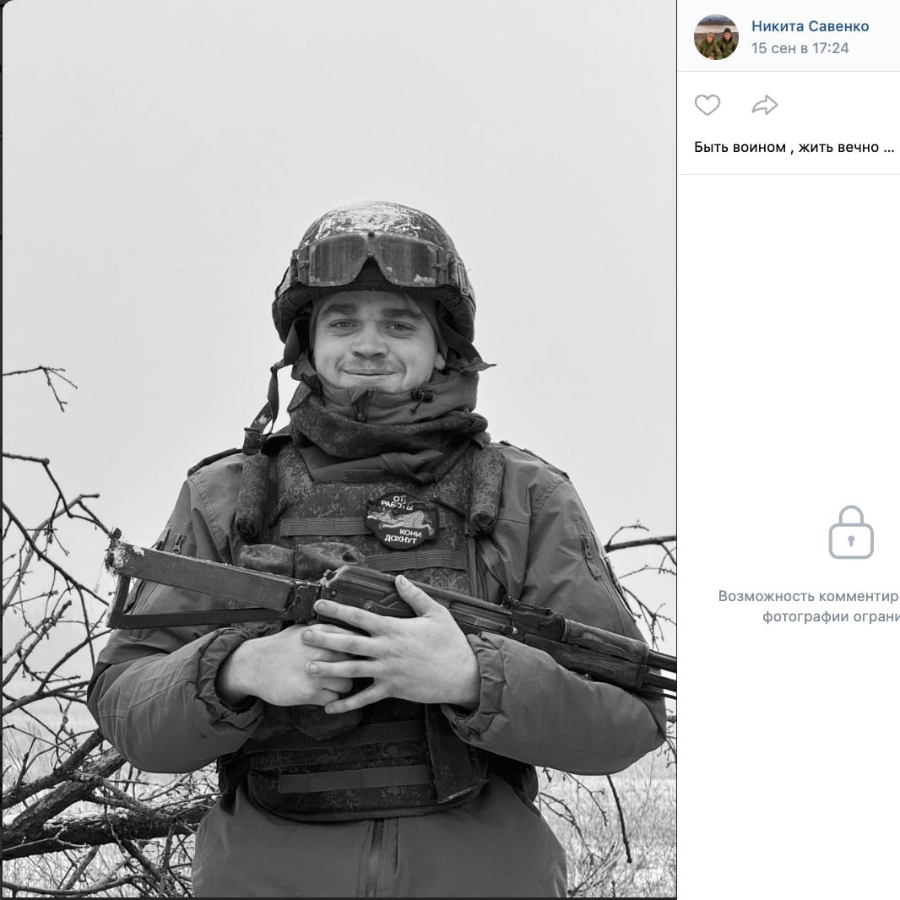The image size is (900, 900).
Task: Click the snow-dusted top of the helmet
Action: tap(373, 217)
